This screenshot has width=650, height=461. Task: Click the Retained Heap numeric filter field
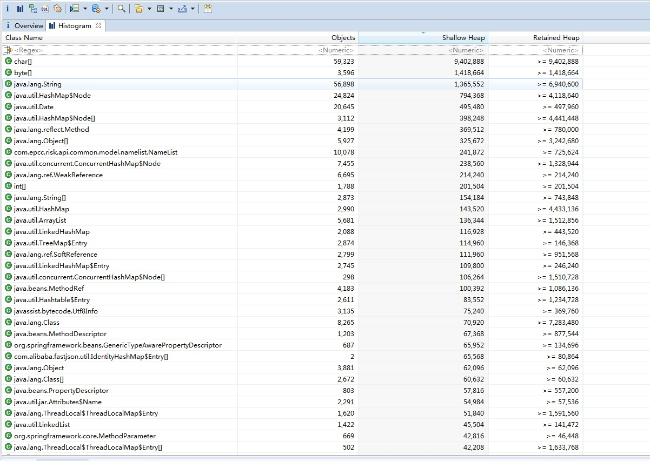535,50
